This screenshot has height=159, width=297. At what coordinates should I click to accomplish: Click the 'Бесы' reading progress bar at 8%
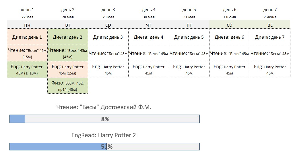(x=104, y=119)
